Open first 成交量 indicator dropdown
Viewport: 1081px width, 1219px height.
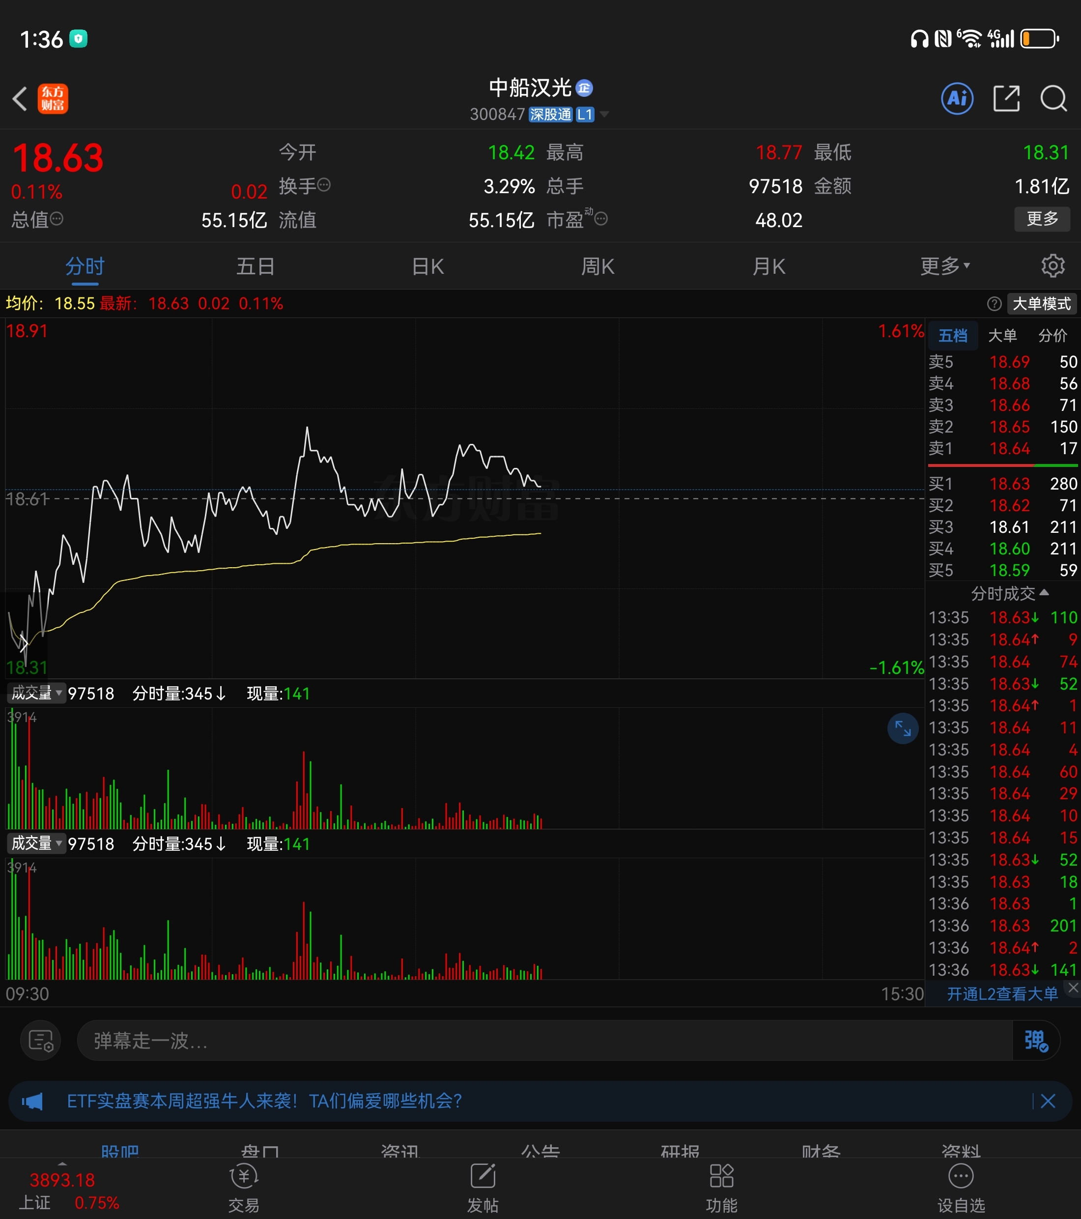(x=36, y=693)
